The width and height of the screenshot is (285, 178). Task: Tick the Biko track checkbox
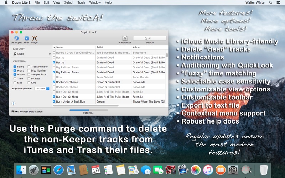(54, 77)
